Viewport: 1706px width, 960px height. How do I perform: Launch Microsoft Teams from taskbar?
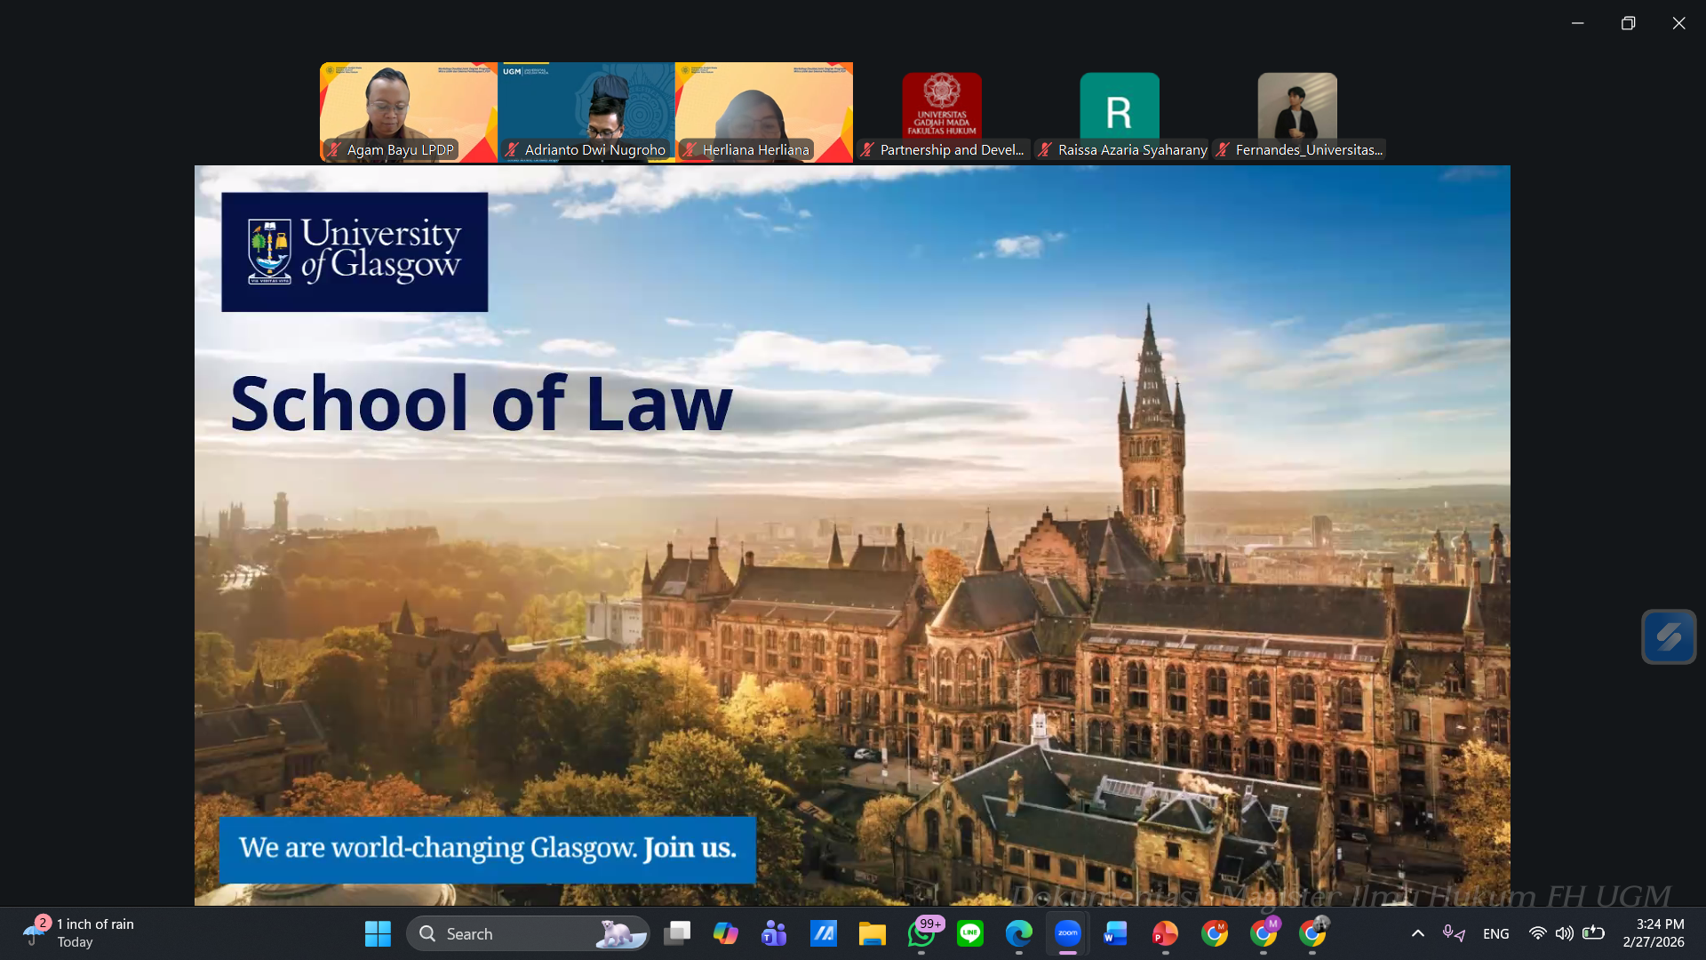point(774,933)
